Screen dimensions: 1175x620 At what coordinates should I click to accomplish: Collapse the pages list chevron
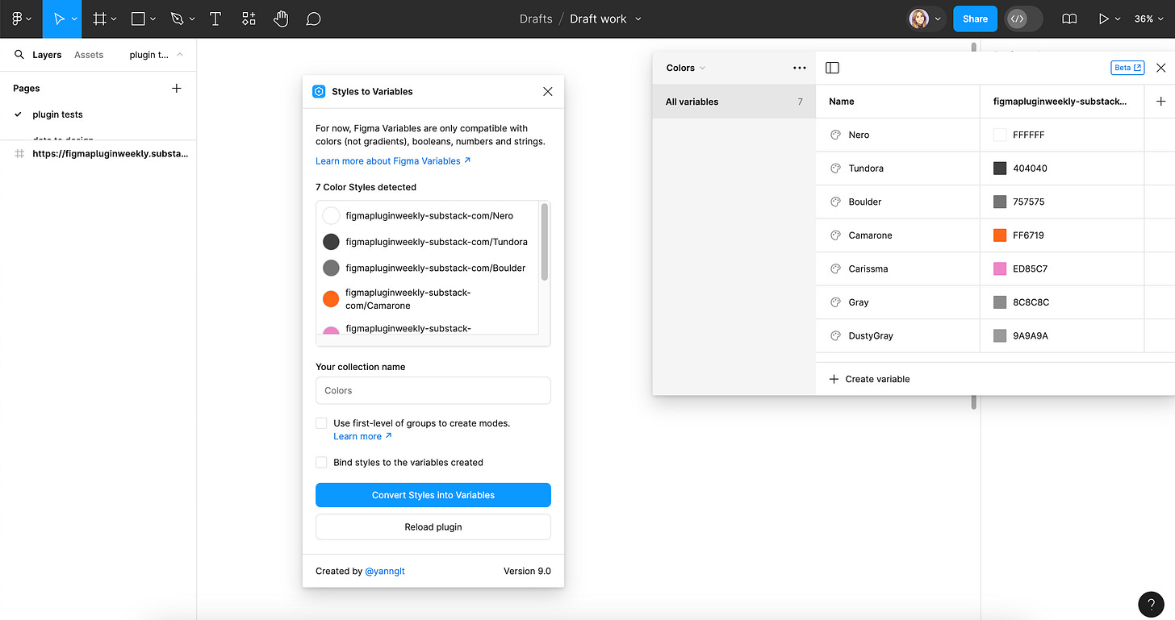pos(179,55)
